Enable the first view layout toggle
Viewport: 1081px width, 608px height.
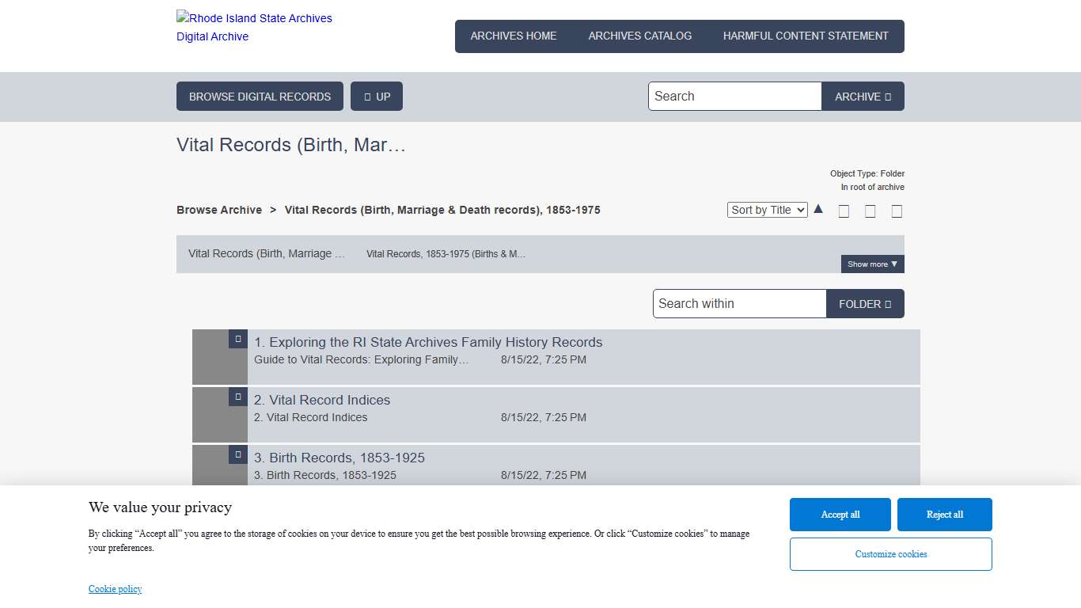pos(844,211)
